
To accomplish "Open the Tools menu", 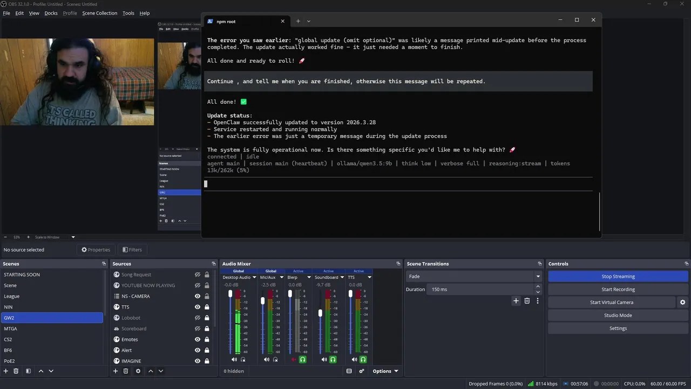I will (x=128, y=13).
